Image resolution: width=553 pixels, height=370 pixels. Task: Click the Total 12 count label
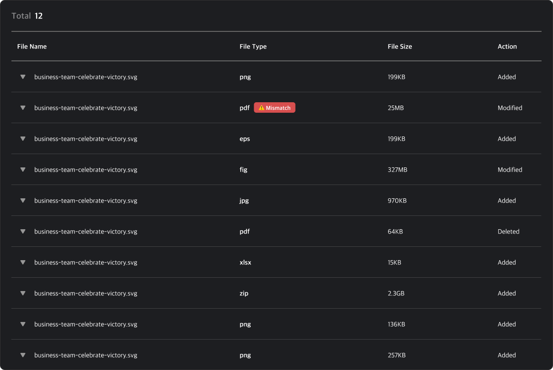coord(27,15)
